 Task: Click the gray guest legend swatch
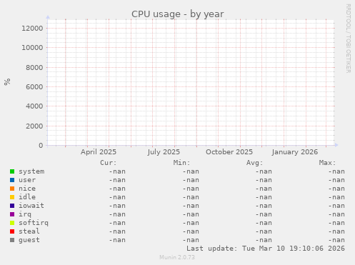point(12,240)
